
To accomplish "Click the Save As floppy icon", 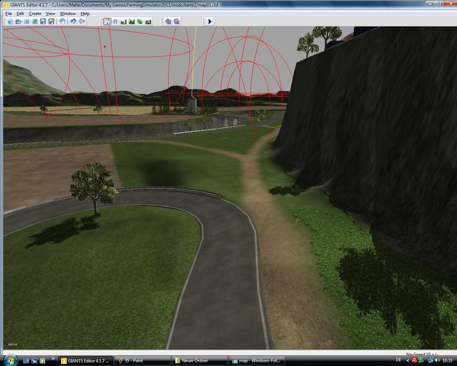I will [52, 21].
